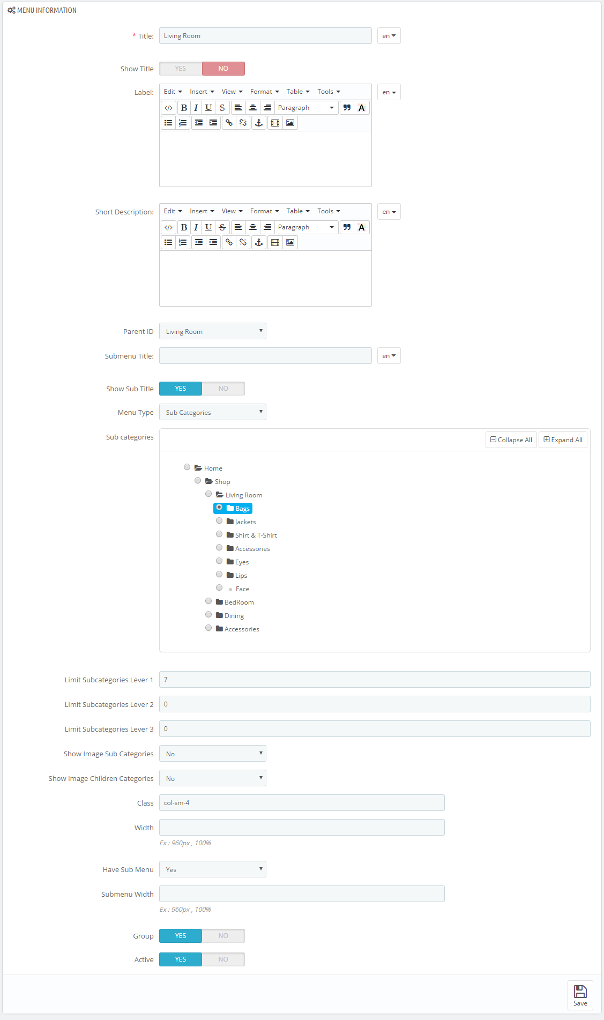The width and height of the screenshot is (604, 1020).
Task: Open Insert menu in Label editor
Action: 202,92
